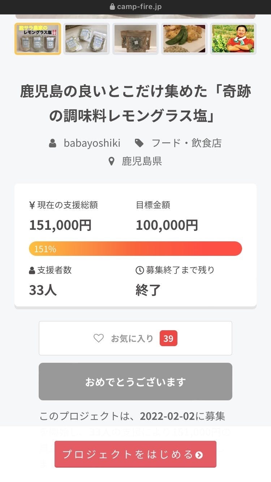The image size is (271, 482).
Task: Click the clock icon beside 募集終了まで残り
Action: [139, 270]
